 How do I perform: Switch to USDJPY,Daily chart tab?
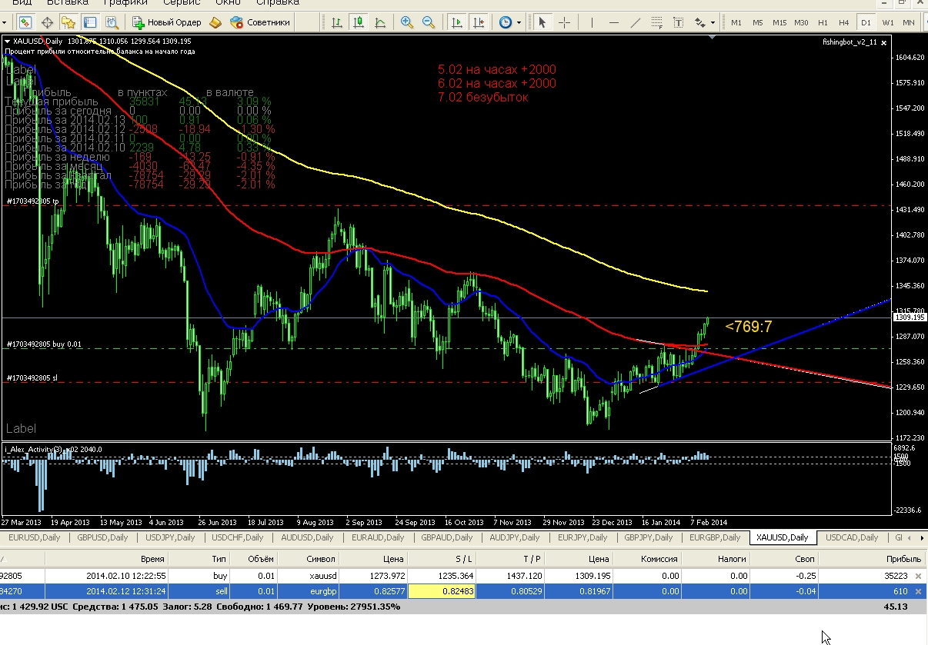[x=169, y=537]
